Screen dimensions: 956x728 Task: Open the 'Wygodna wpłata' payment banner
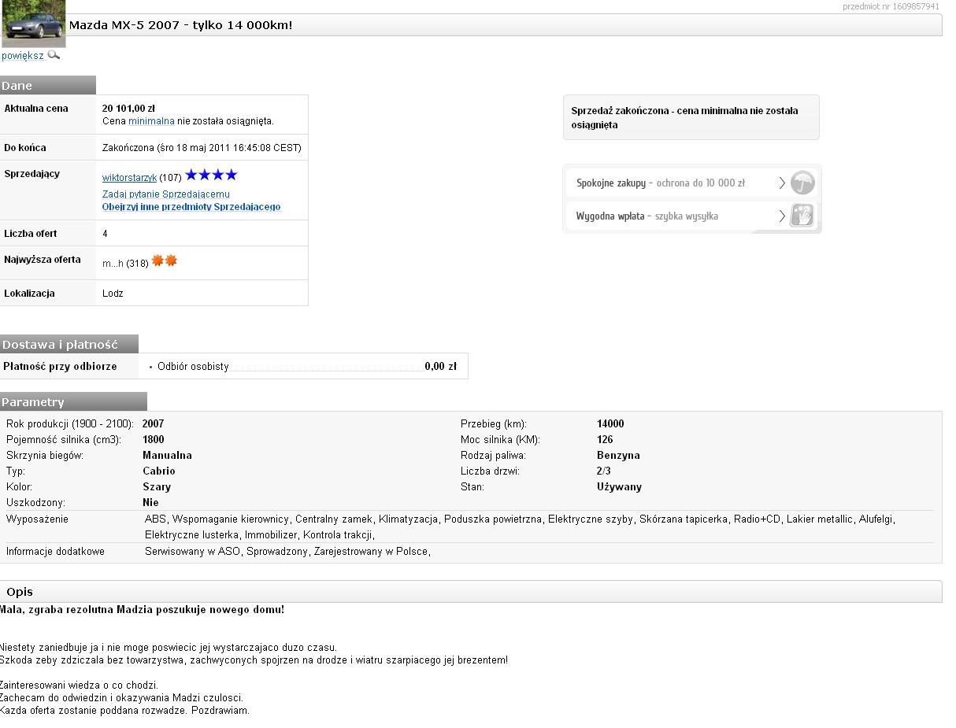pyautogui.click(x=692, y=216)
